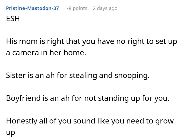Click the word 'mom' in the comment

(x=28, y=41)
